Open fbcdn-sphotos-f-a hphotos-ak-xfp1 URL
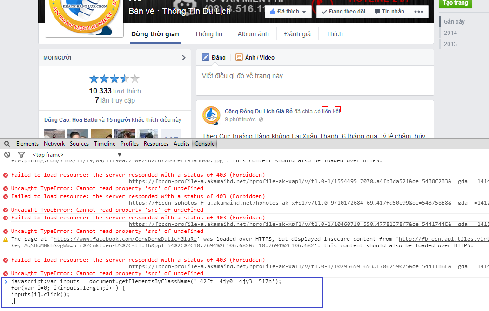Image resolution: width=489 pixels, height=311 pixels. click(309, 203)
